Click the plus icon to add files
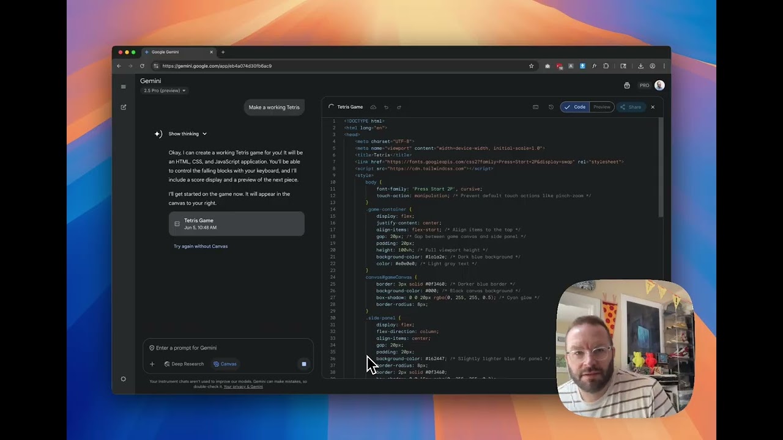The image size is (783, 440). [x=152, y=364]
